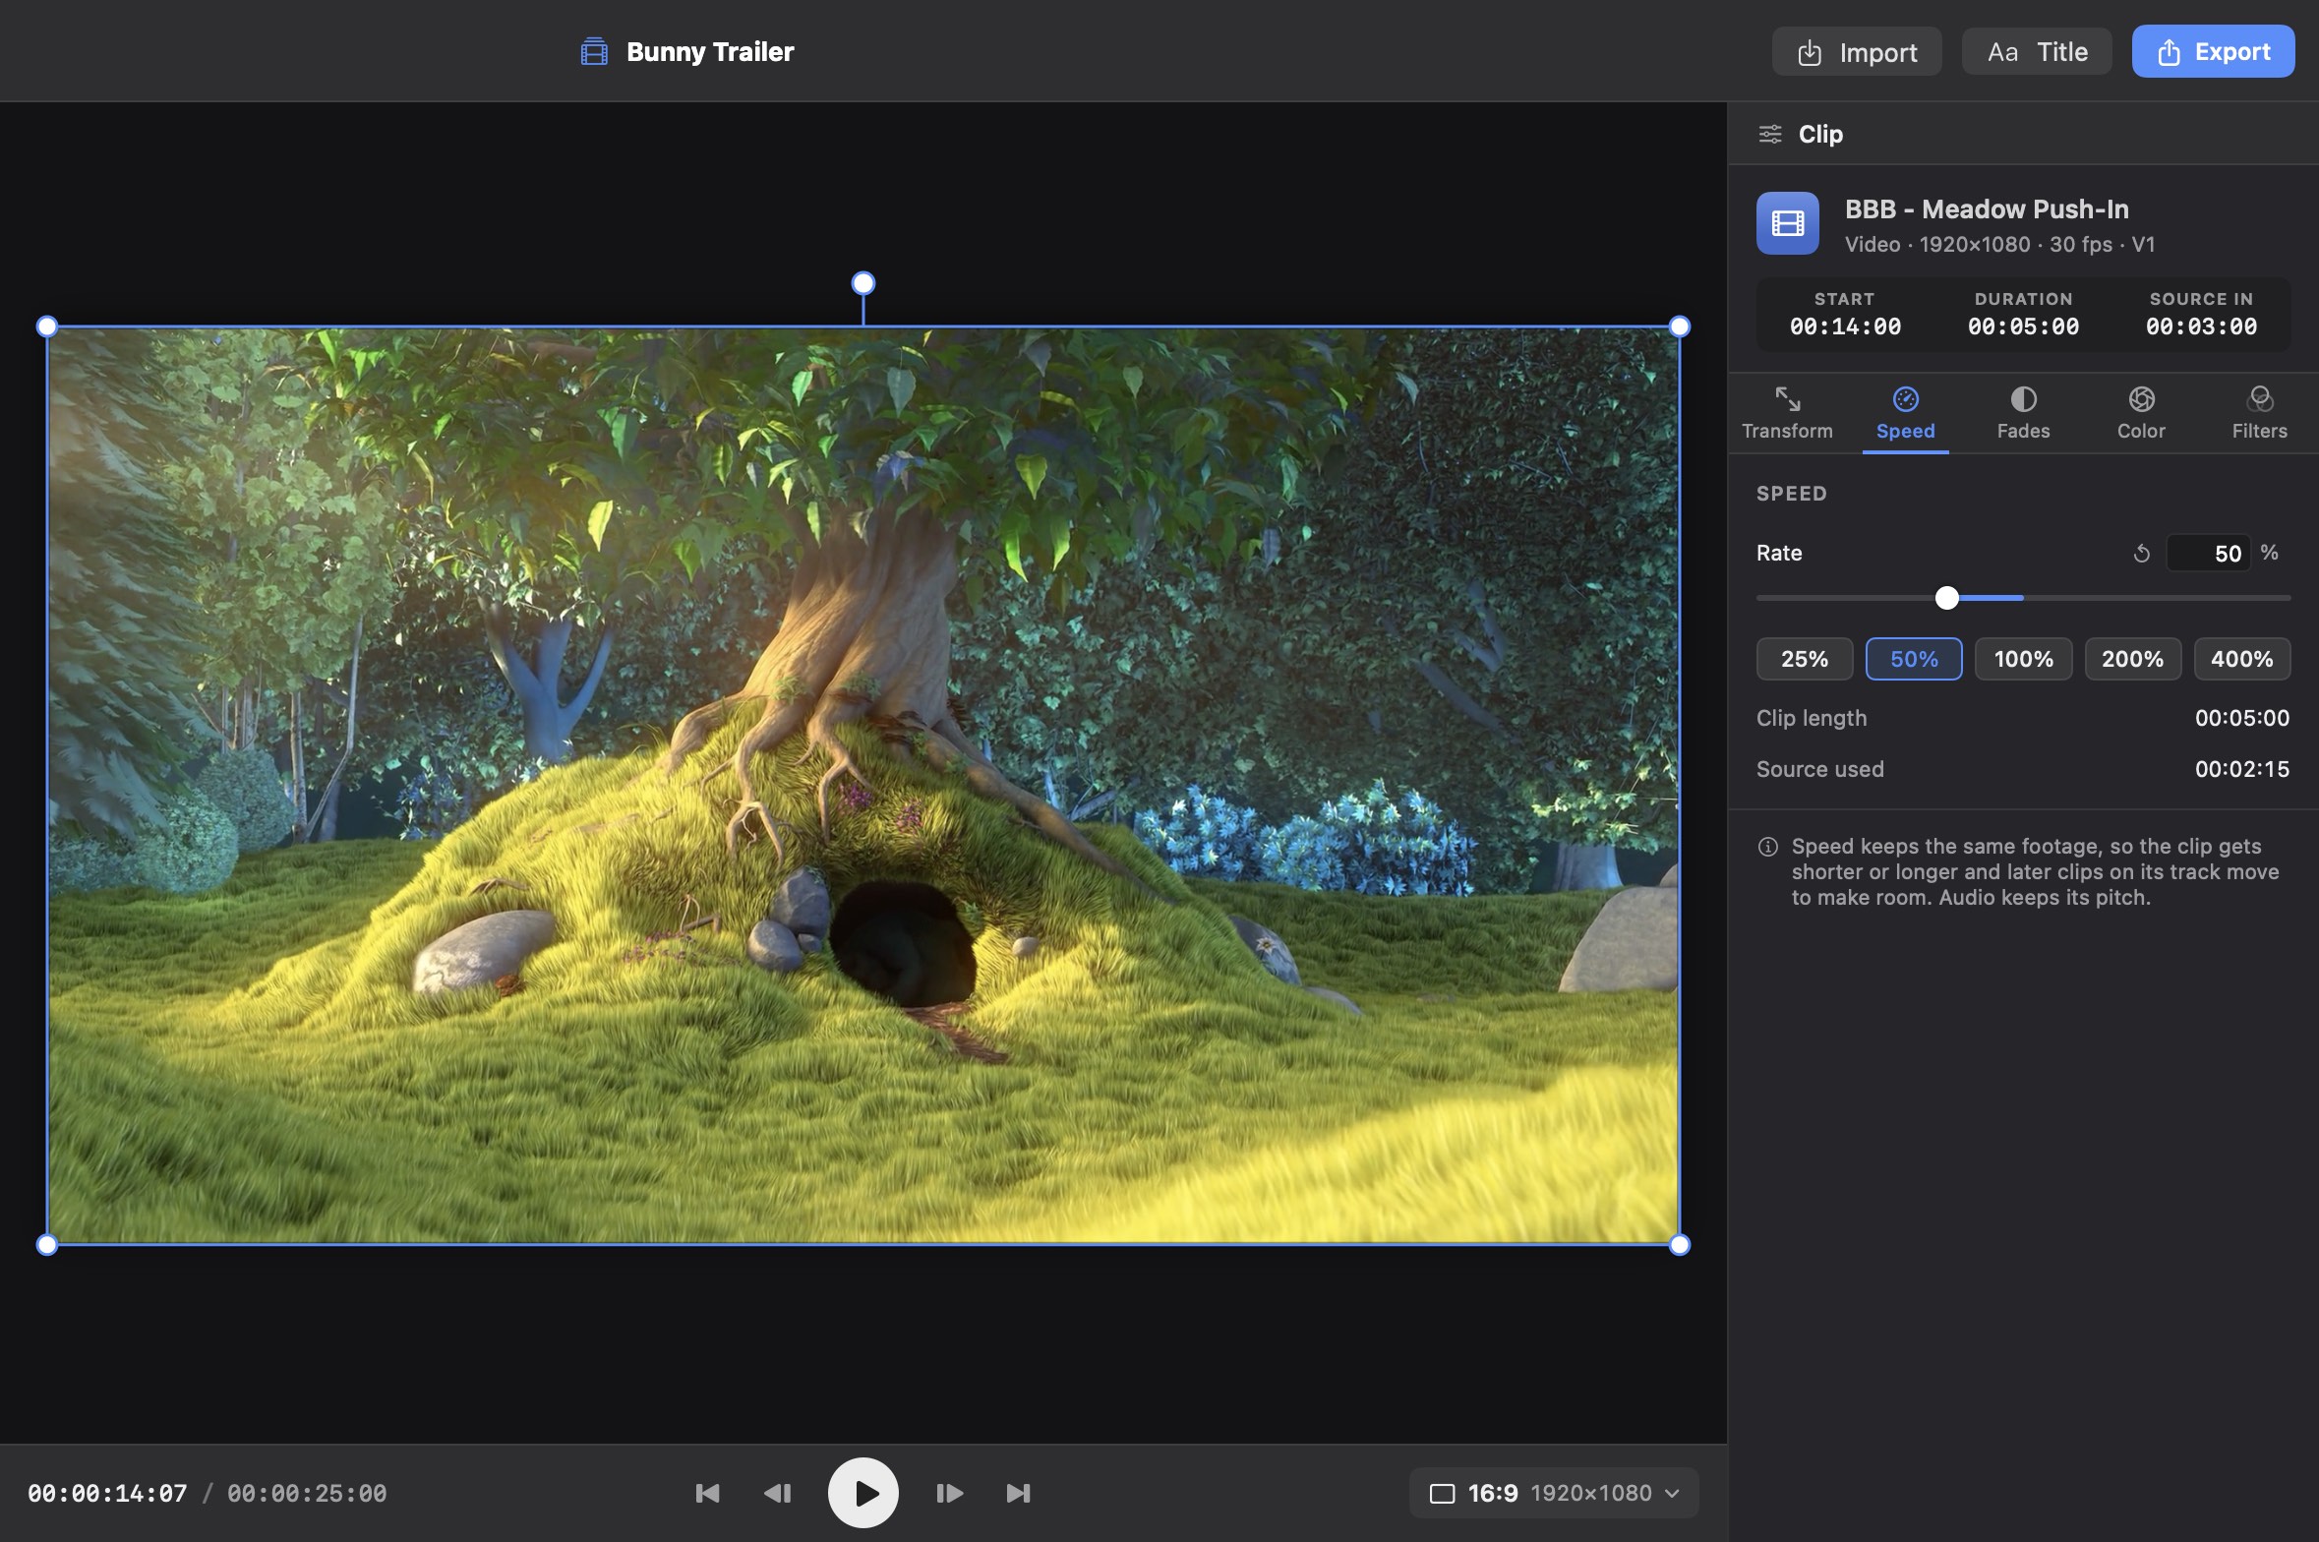Click the DURATION timecode 00:05:00
The height and width of the screenshot is (1542, 2319).
(x=2023, y=326)
